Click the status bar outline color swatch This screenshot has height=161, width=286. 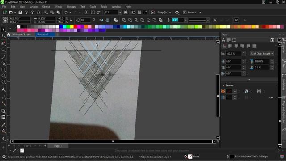(231, 157)
